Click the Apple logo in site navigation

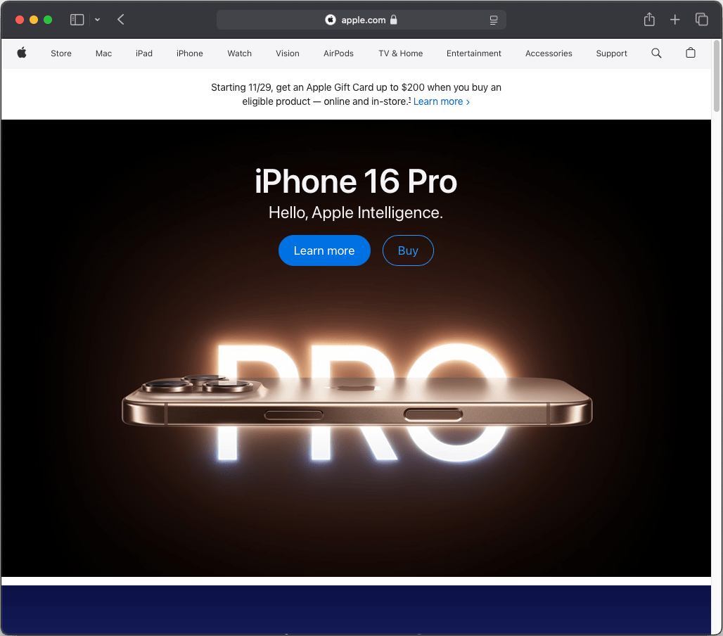tap(22, 53)
